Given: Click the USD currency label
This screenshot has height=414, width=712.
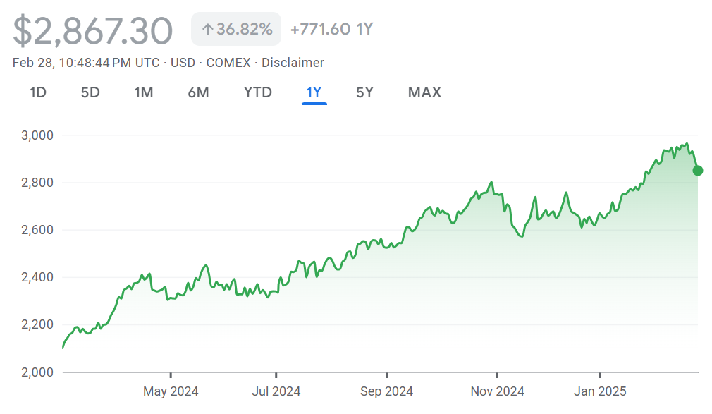Looking at the screenshot, I should click(x=183, y=62).
